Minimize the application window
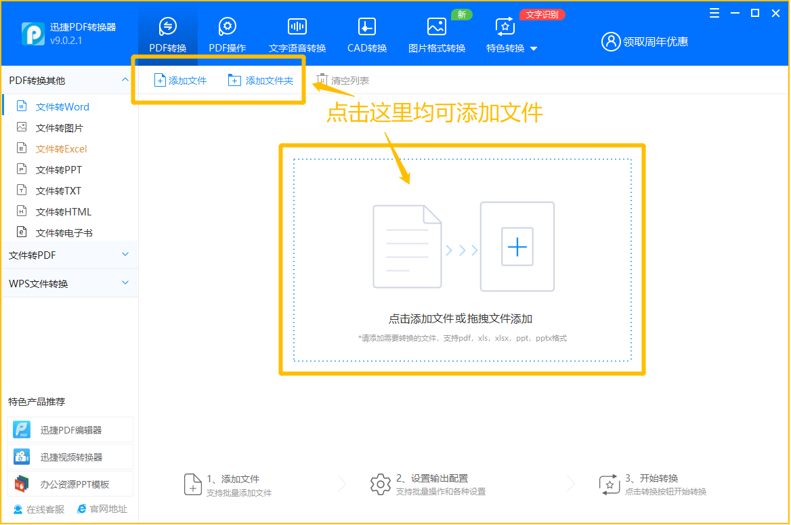This screenshot has height=525, width=791. [x=735, y=13]
